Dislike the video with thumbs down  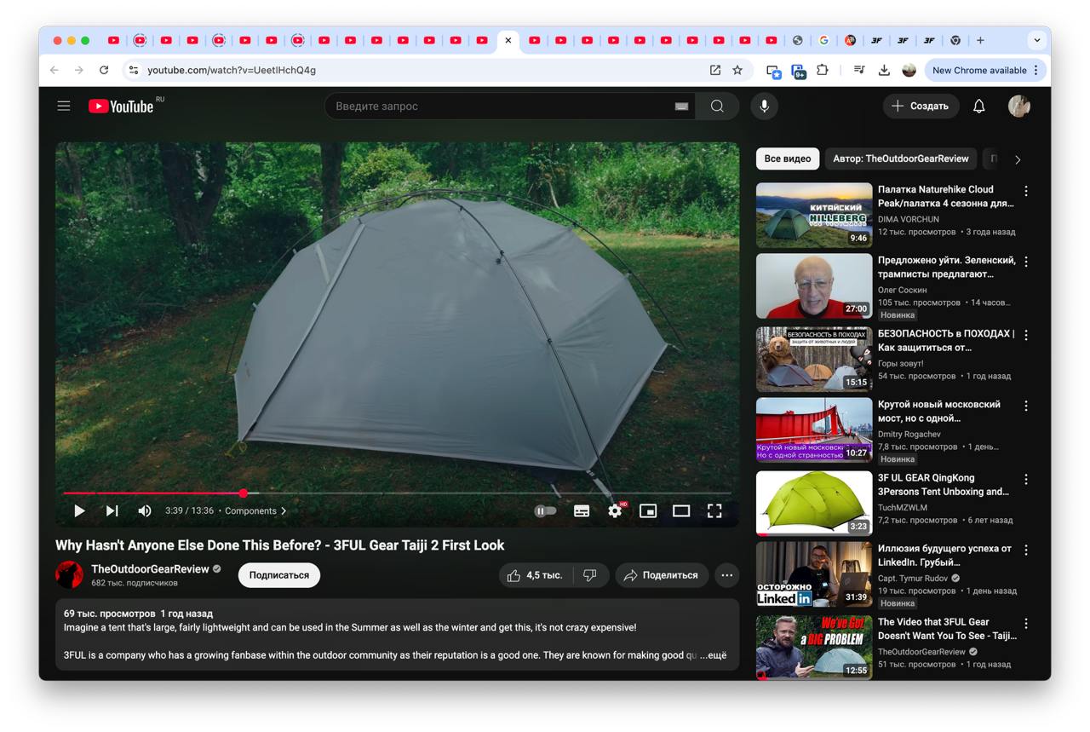590,575
